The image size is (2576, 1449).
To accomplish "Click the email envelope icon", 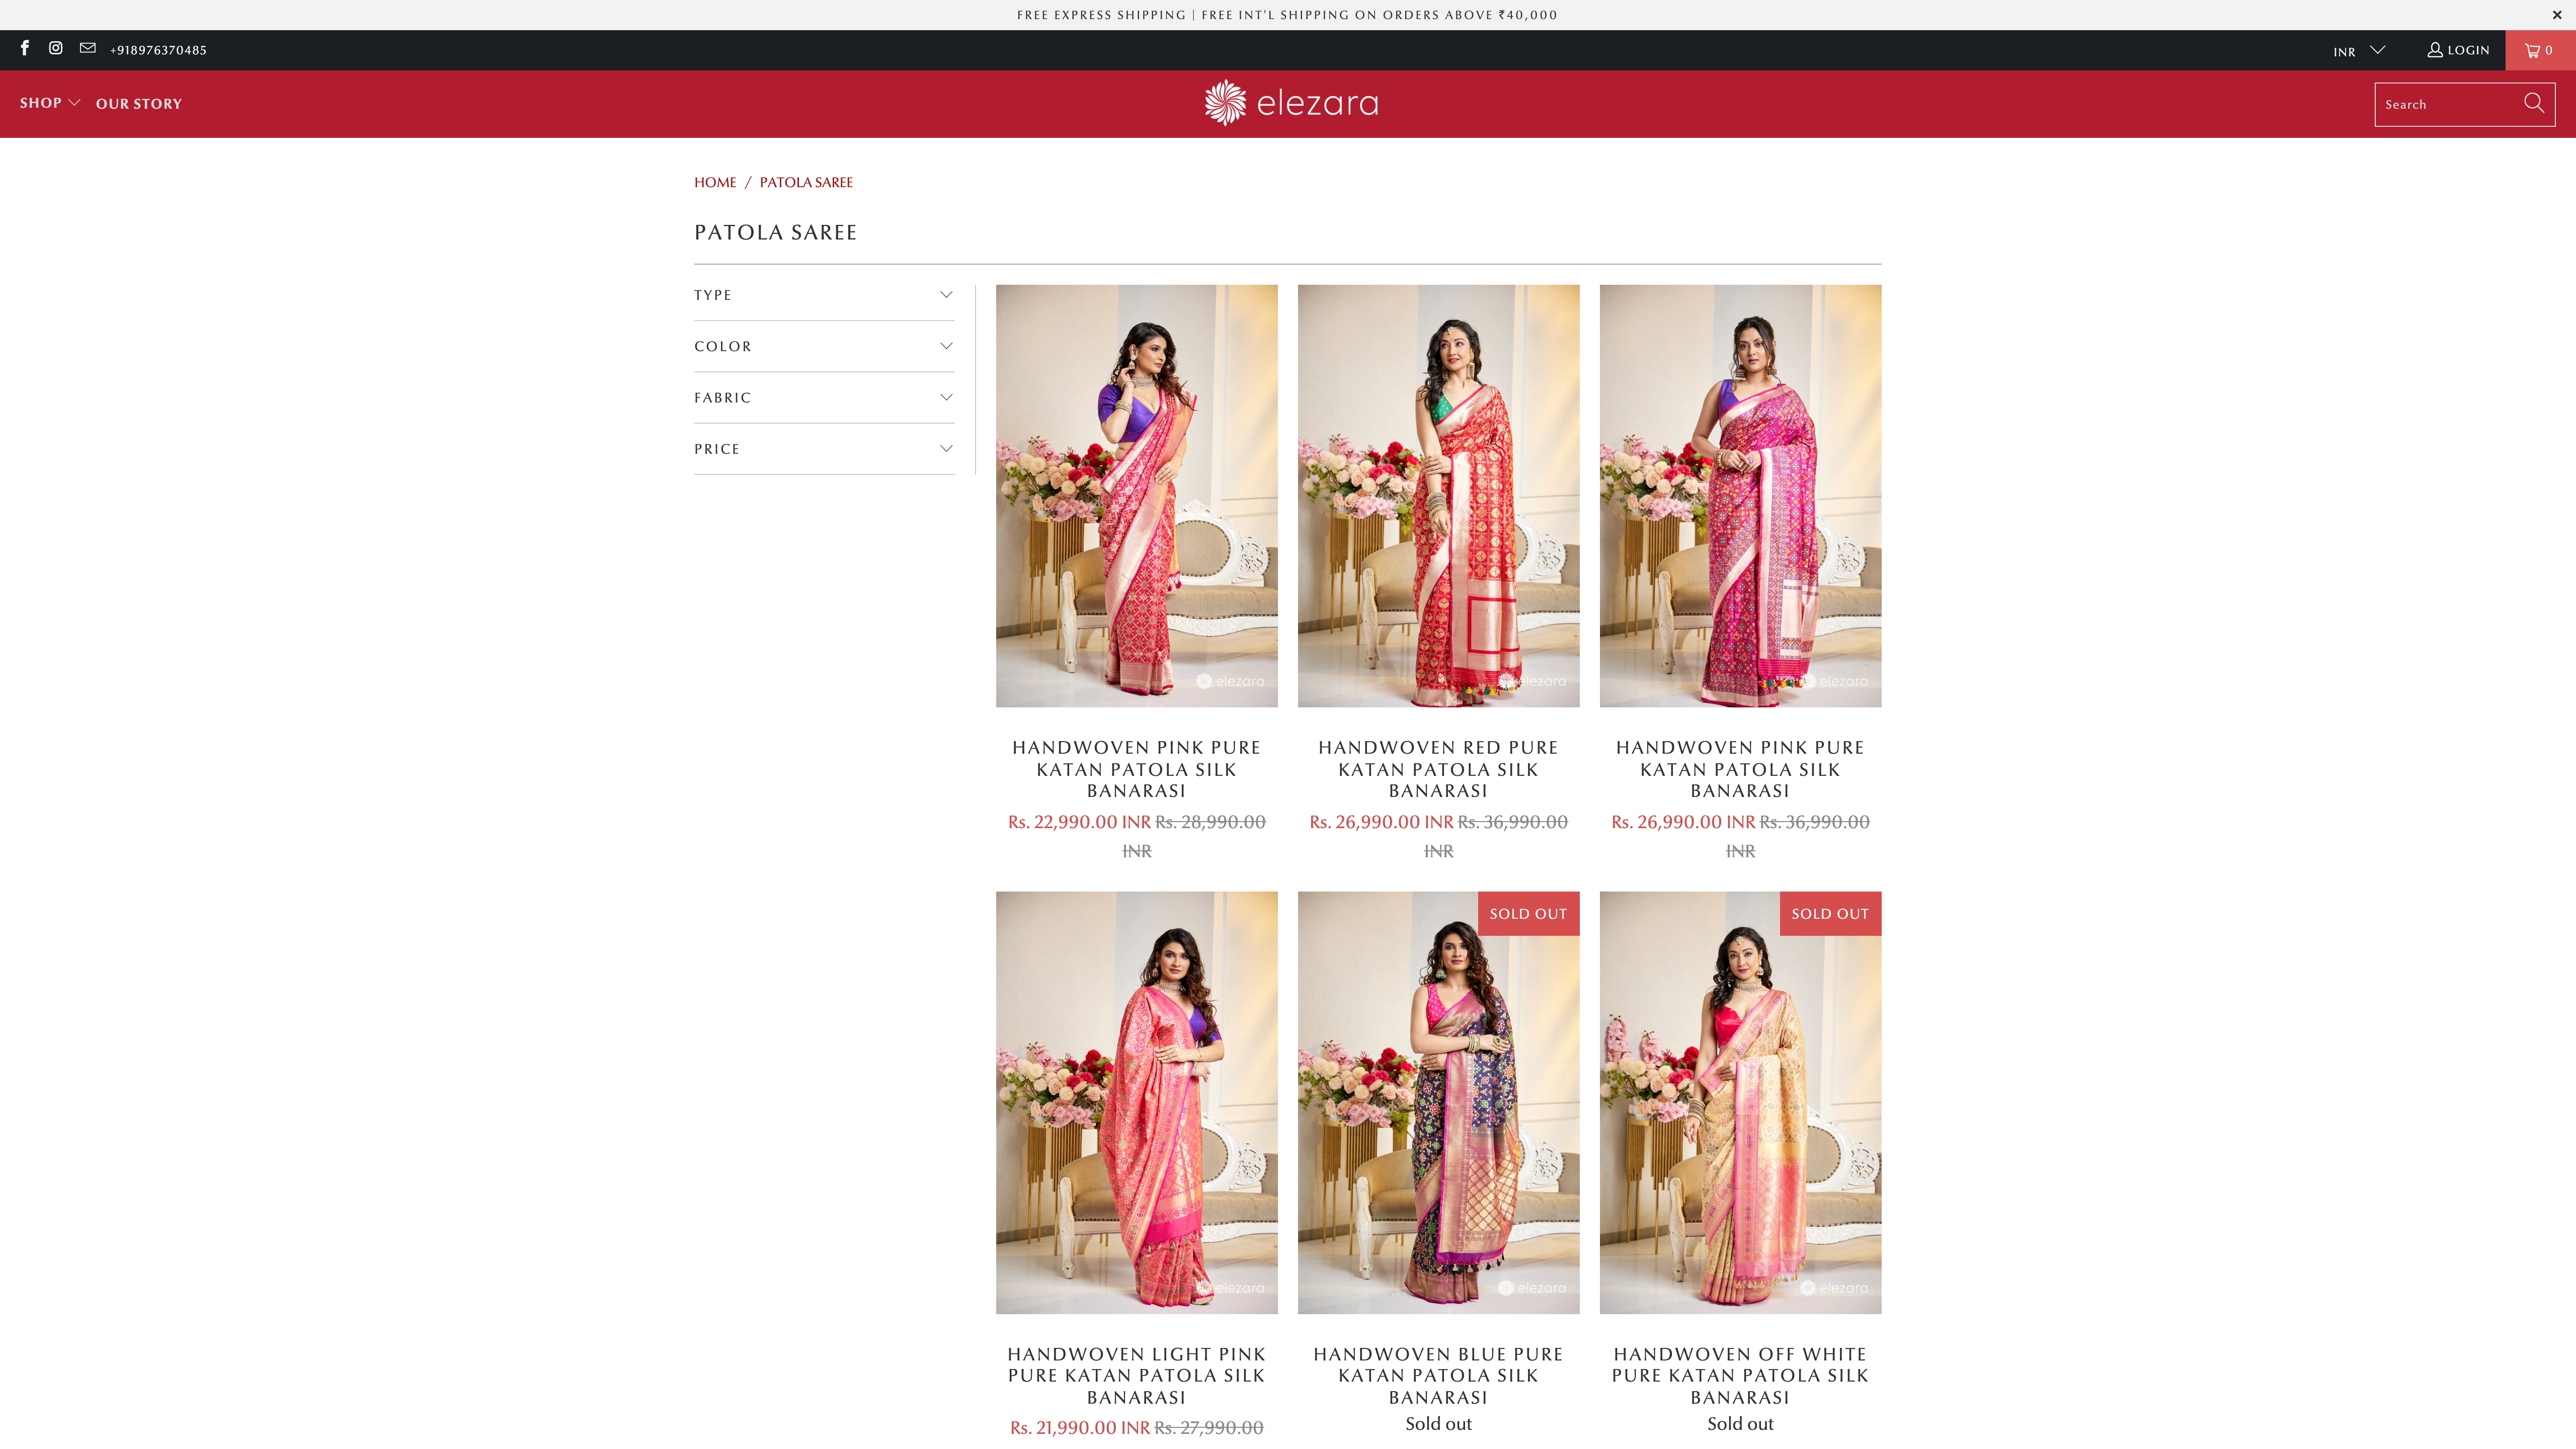I will [x=87, y=48].
